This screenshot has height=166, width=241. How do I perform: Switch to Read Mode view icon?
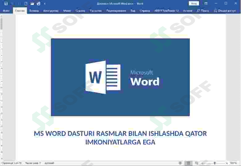[180, 163]
